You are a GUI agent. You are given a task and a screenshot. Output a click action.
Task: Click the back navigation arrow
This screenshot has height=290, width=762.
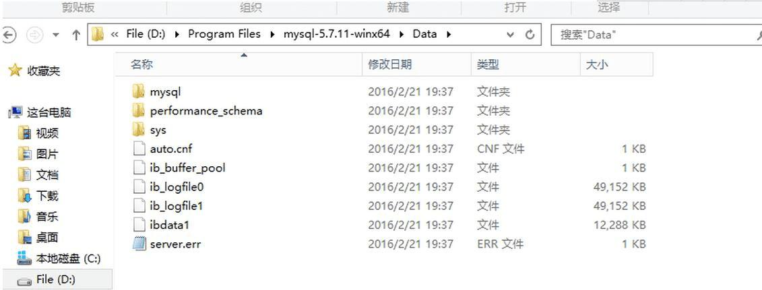click(x=9, y=34)
